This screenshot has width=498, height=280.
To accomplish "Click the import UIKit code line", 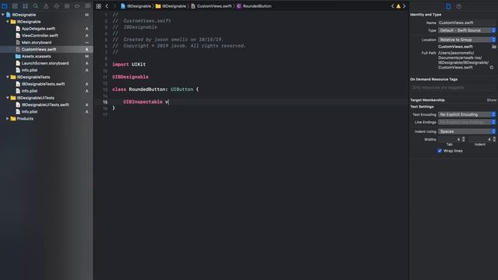I will tap(129, 64).
